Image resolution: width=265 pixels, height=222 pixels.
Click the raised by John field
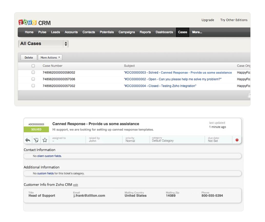tap(104, 140)
